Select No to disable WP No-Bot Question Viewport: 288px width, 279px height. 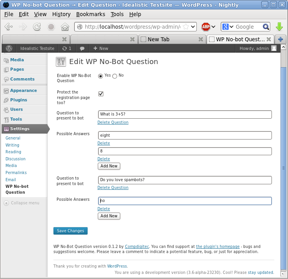pos(115,76)
